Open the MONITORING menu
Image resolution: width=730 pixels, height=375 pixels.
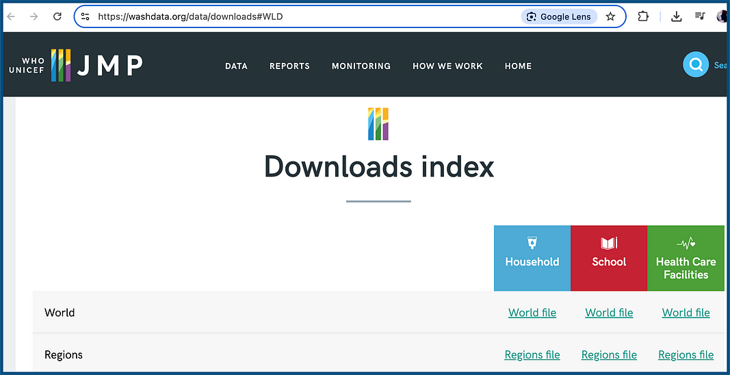(x=361, y=66)
